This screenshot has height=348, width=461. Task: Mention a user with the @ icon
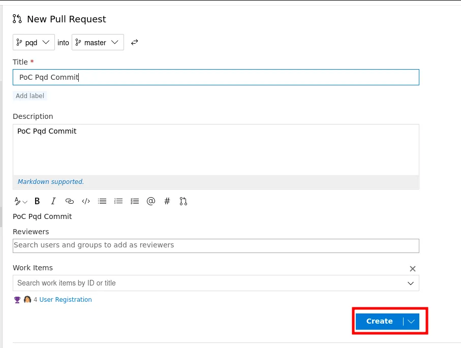point(151,201)
